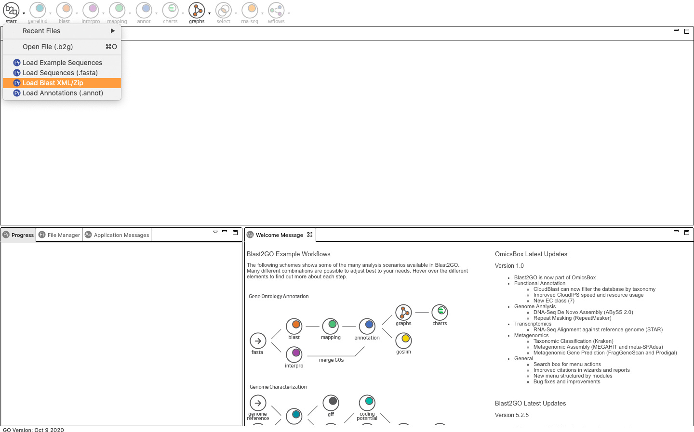Click the blast node in Gene Ontology diagram

click(x=294, y=327)
